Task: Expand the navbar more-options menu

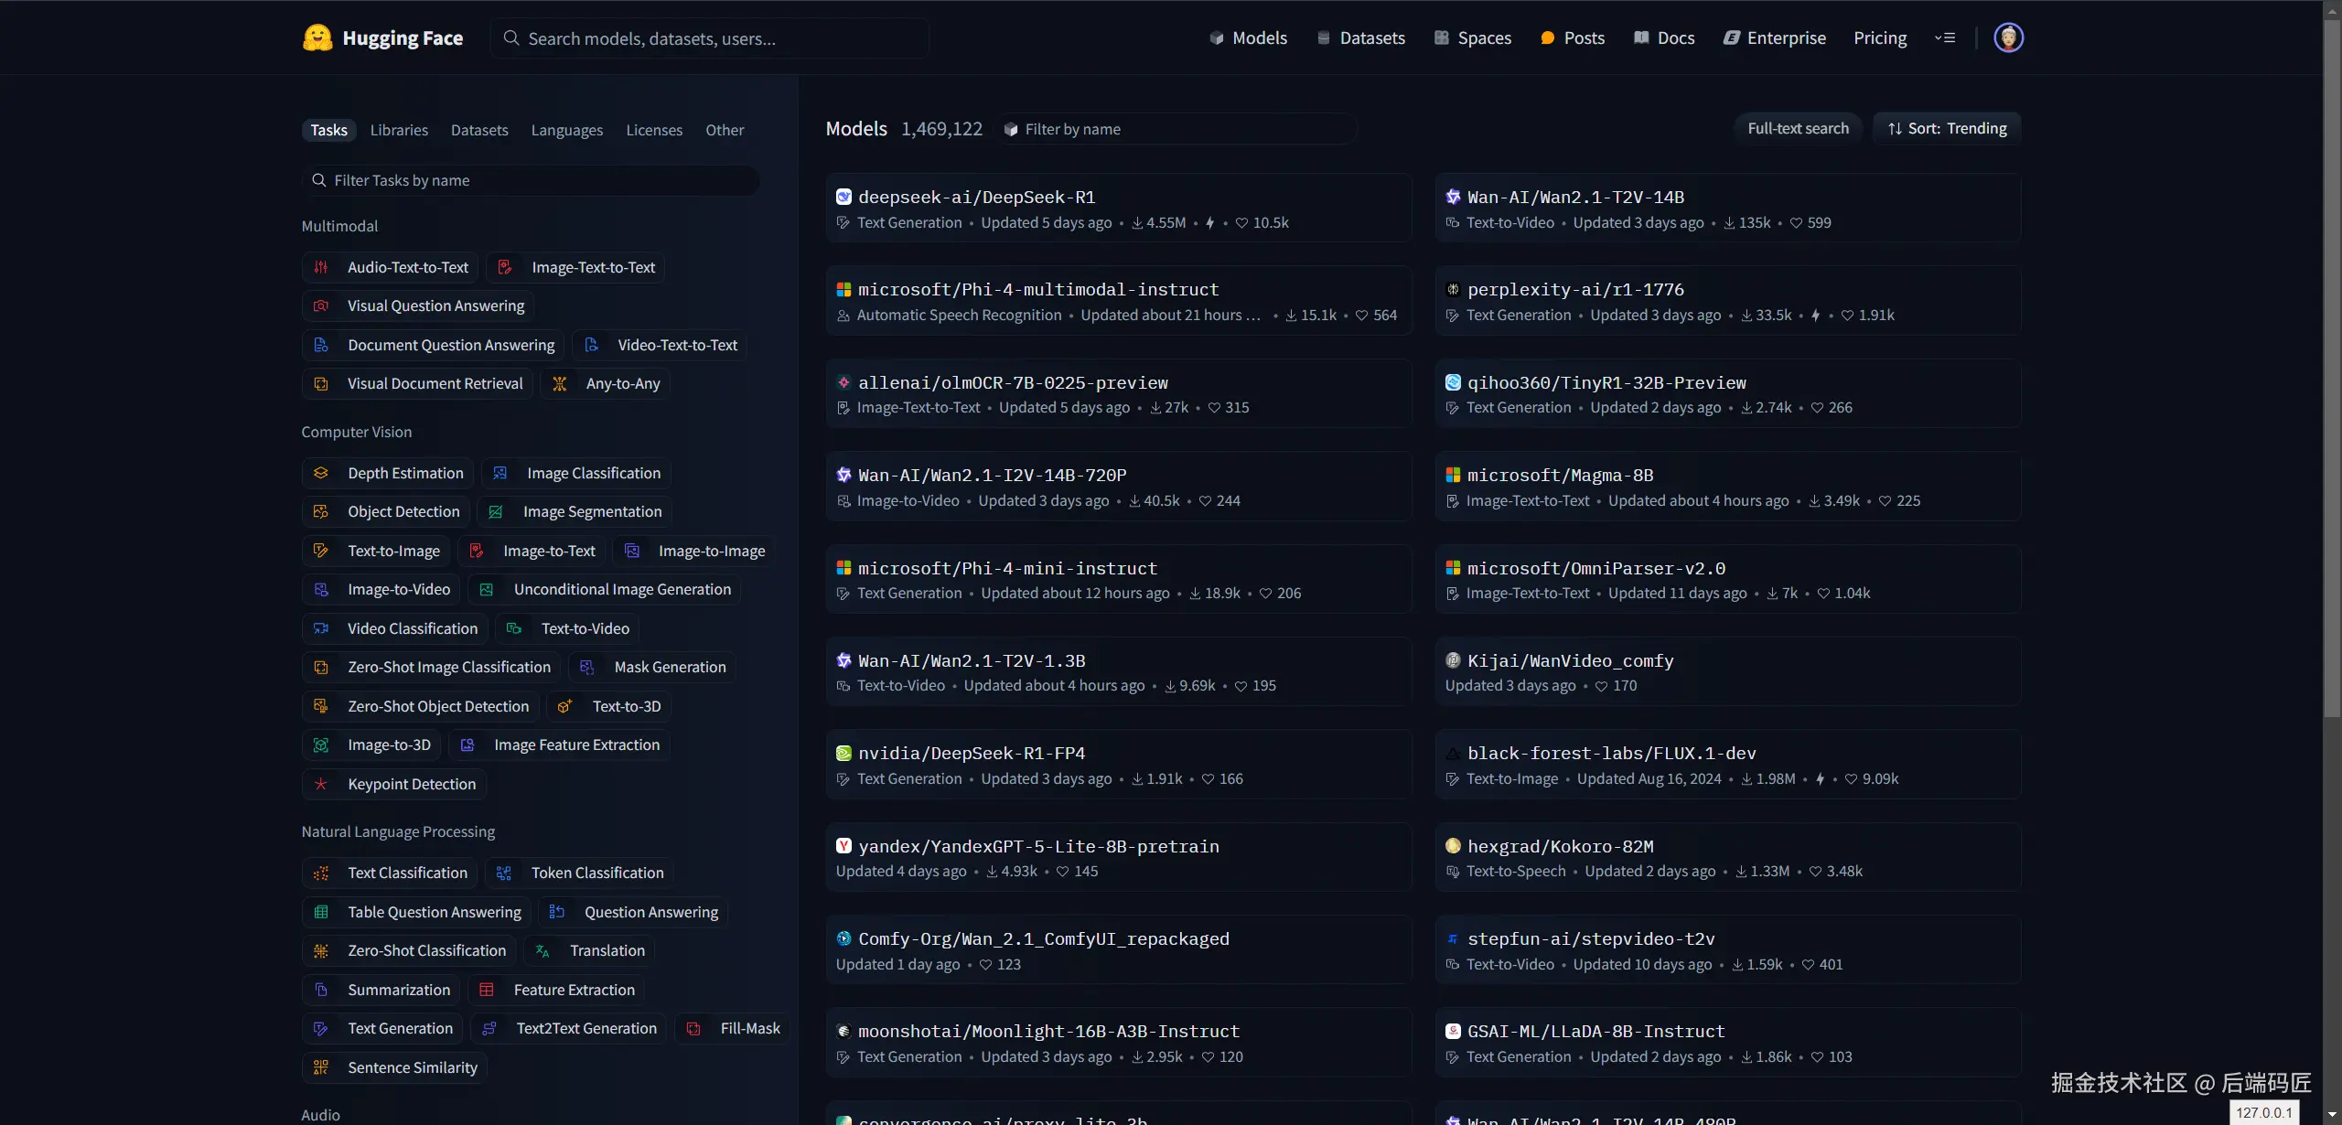Action: [1945, 38]
